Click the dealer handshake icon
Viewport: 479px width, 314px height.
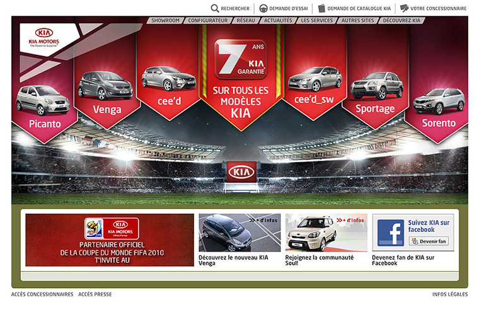(x=404, y=8)
